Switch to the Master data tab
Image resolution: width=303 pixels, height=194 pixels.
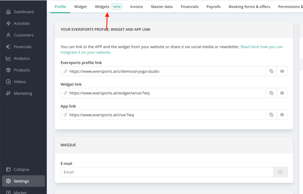point(161,7)
